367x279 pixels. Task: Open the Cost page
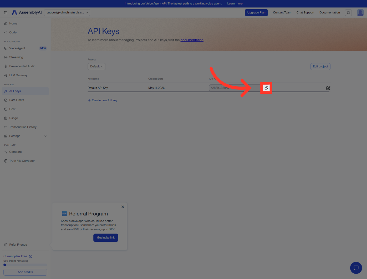pyautogui.click(x=25, y=109)
